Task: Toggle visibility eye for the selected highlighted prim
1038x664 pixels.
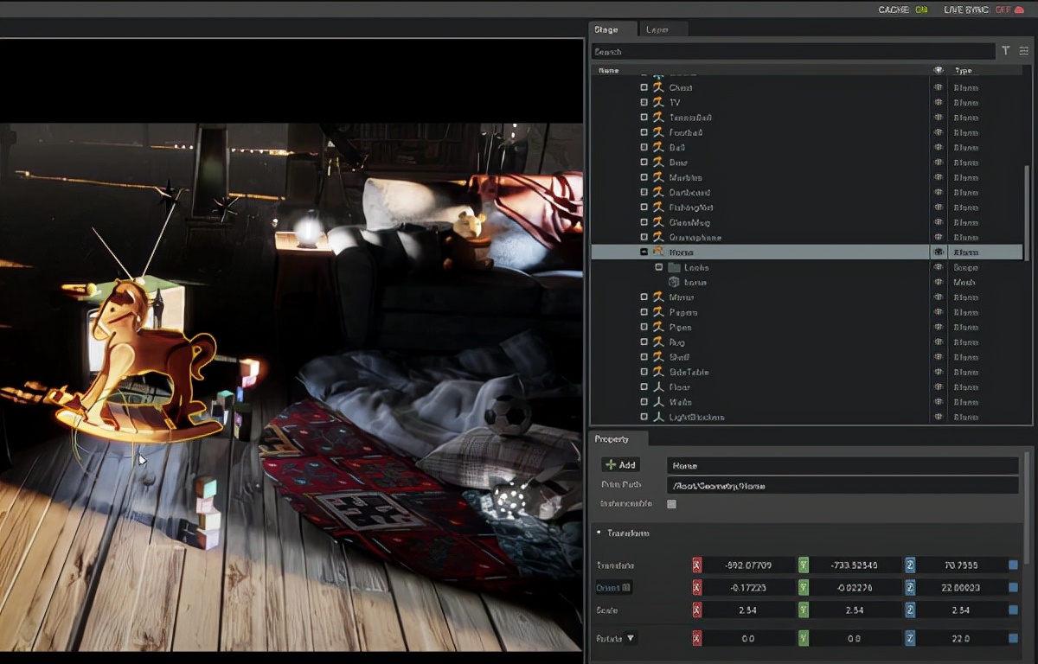Action: coord(939,252)
